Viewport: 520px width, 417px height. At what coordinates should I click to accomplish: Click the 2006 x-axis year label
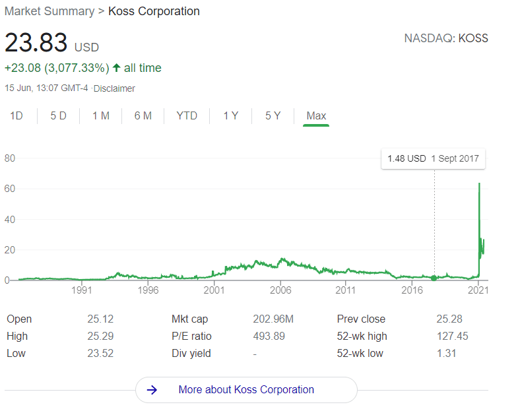pos(280,290)
